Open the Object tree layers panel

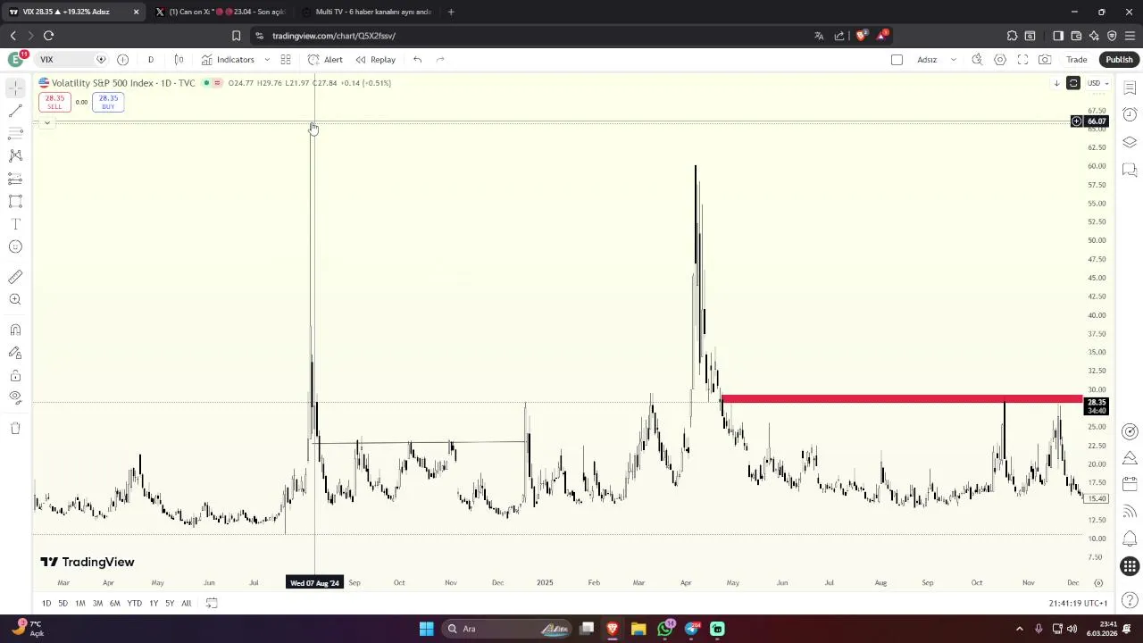(1130, 142)
